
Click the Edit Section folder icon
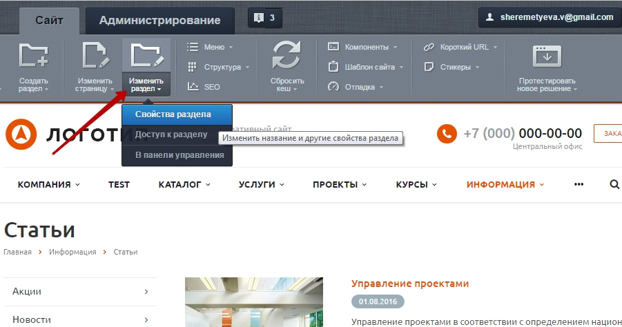tap(146, 57)
